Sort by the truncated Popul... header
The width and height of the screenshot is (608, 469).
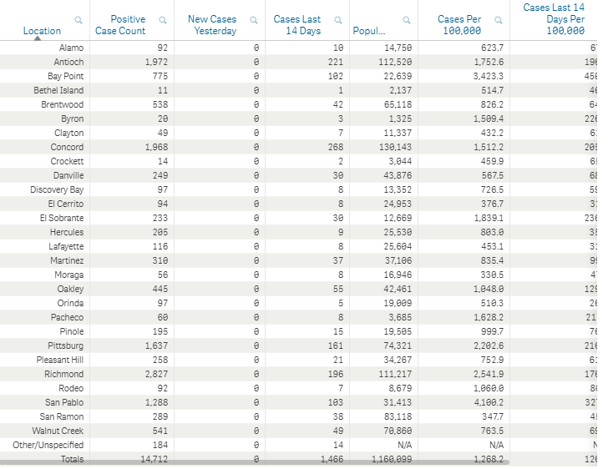pyautogui.click(x=369, y=31)
